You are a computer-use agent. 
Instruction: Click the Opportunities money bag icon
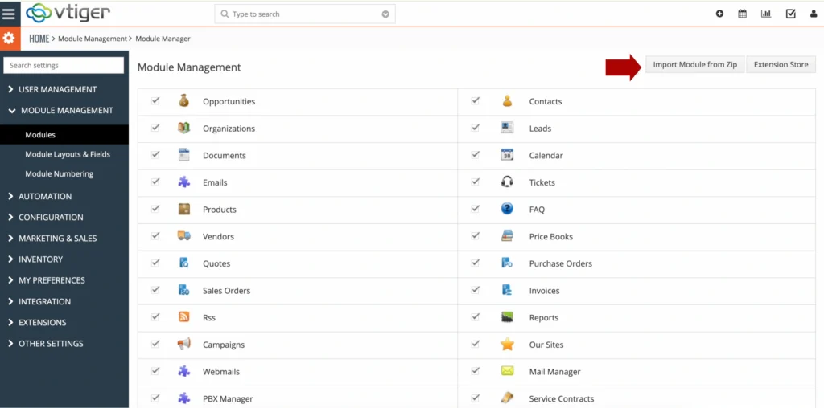[x=184, y=101]
